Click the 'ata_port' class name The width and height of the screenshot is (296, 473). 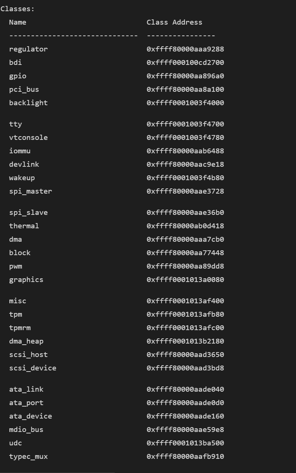coord(26,403)
